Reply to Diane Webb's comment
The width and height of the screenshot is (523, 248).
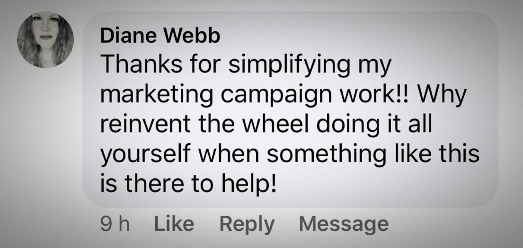tap(246, 223)
